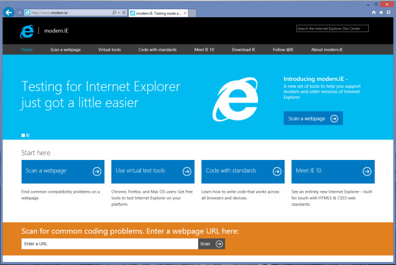Click the browser forward arrow button
Viewport: 396px width, 265px height.
(19, 12)
